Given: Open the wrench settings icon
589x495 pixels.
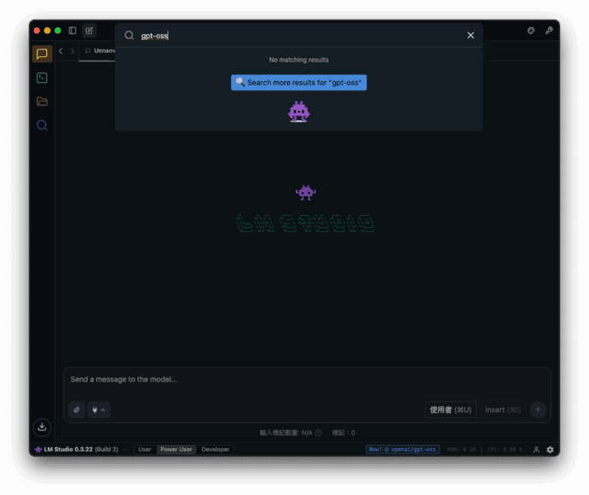Looking at the screenshot, I should coord(549,31).
